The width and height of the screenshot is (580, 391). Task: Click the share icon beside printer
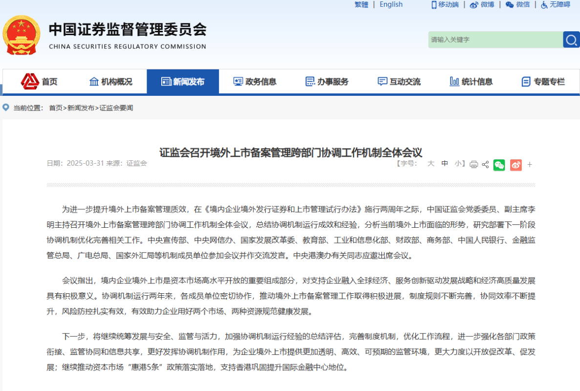tap(485, 165)
